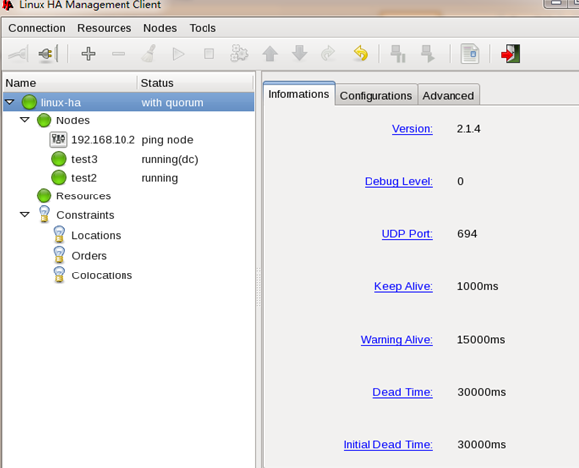
Task: Collapse the Constraints tree branch
Action: [25, 215]
